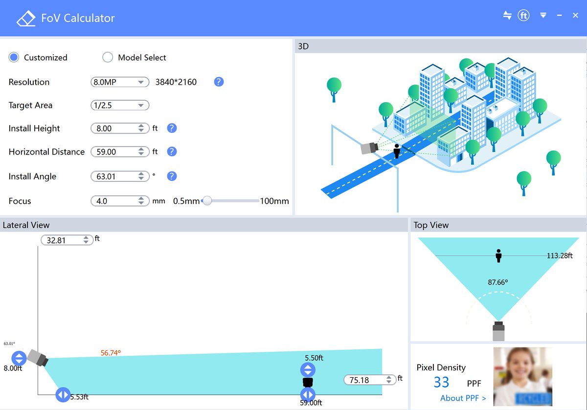
Task: Click the swap arrows icon in title bar
Action: click(x=507, y=15)
